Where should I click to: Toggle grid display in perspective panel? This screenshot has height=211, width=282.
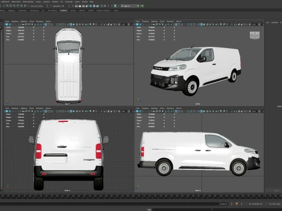pyautogui.click(x=176, y=25)
